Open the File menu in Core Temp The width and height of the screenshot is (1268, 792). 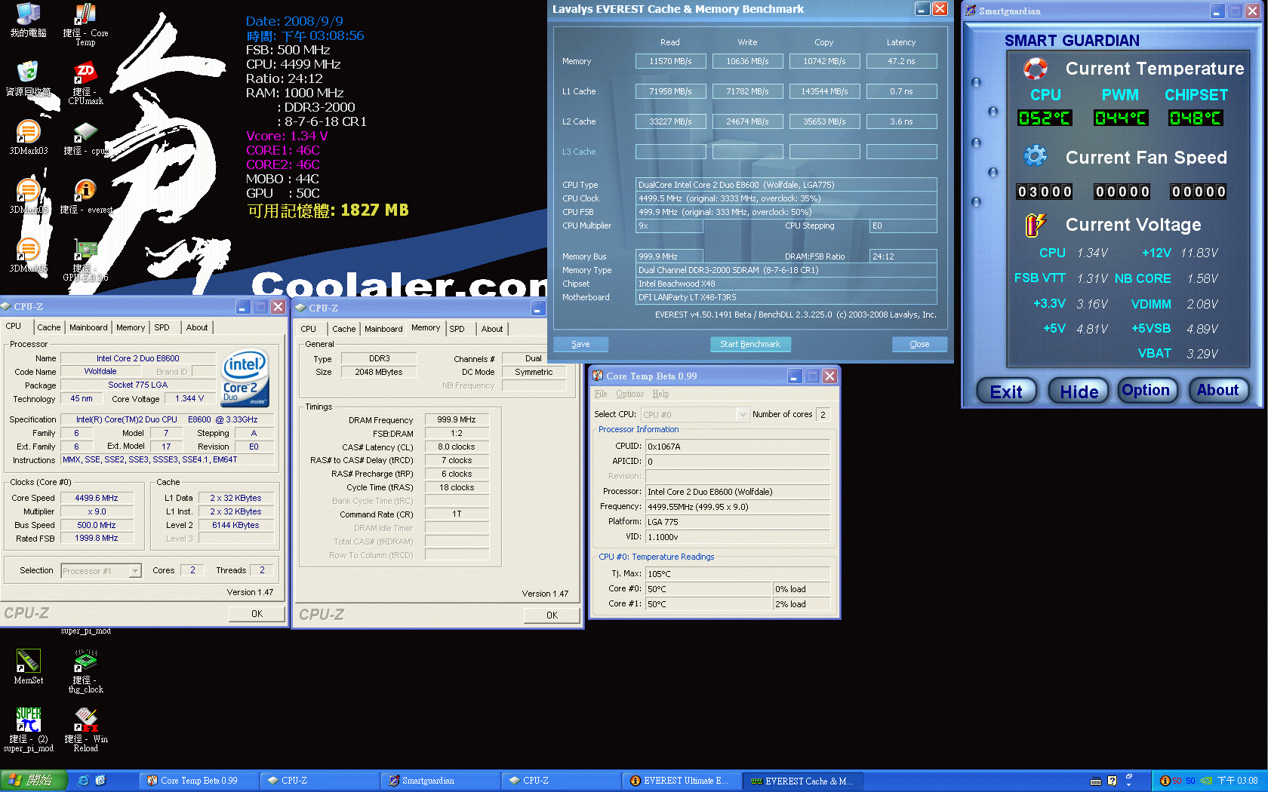click(601, 394)
